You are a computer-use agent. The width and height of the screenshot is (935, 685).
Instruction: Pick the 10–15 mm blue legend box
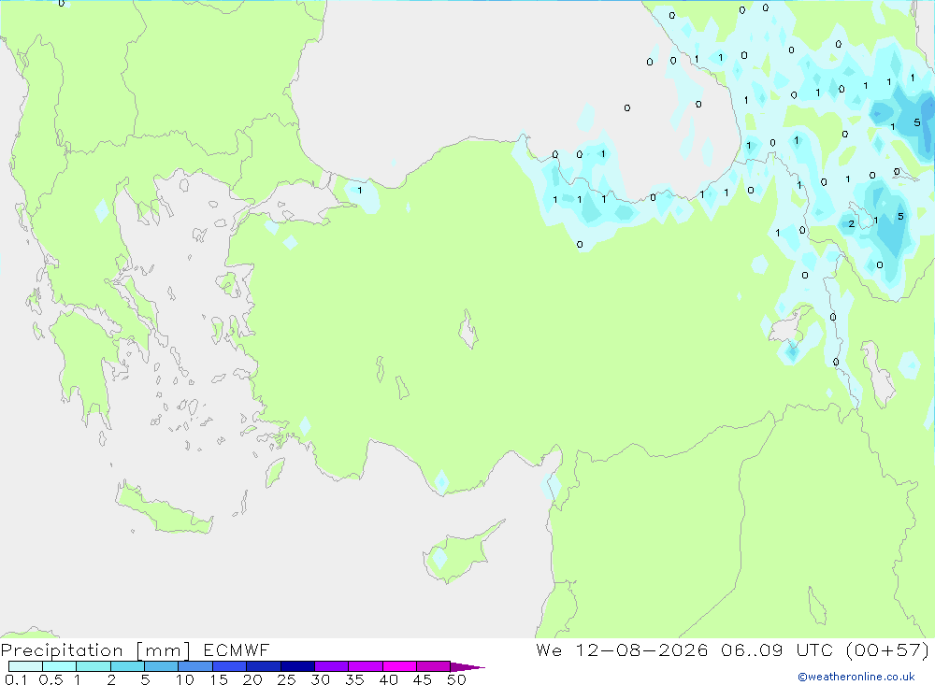click(195, 666)
